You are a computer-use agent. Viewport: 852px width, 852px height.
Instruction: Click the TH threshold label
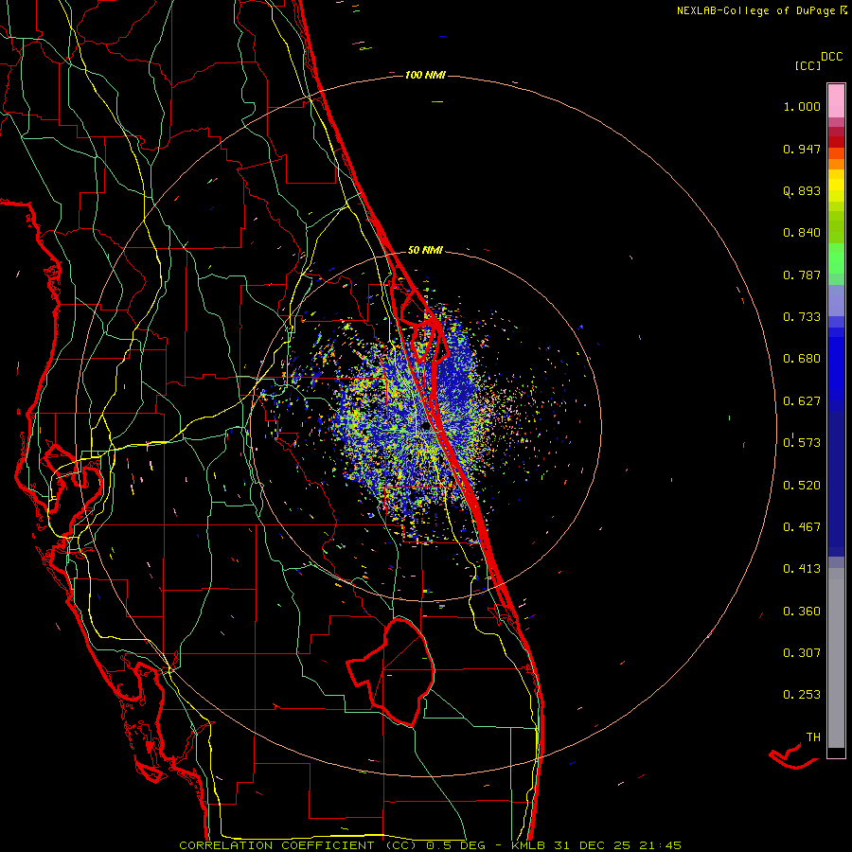(x=813, y=737)
